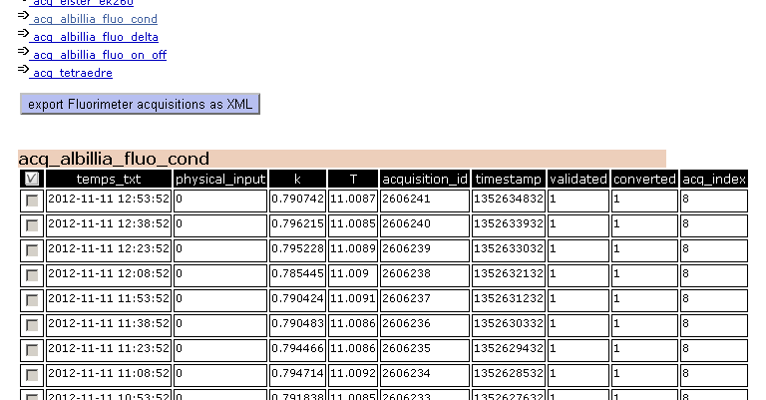Viewport: 766px width, 400px height.
Task: Enable checkbox for acquisition 2606237 row
Action: pyautogui.click(x=32, y=300)
